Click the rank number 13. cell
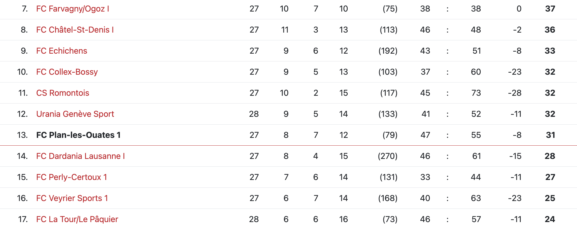 22,135
